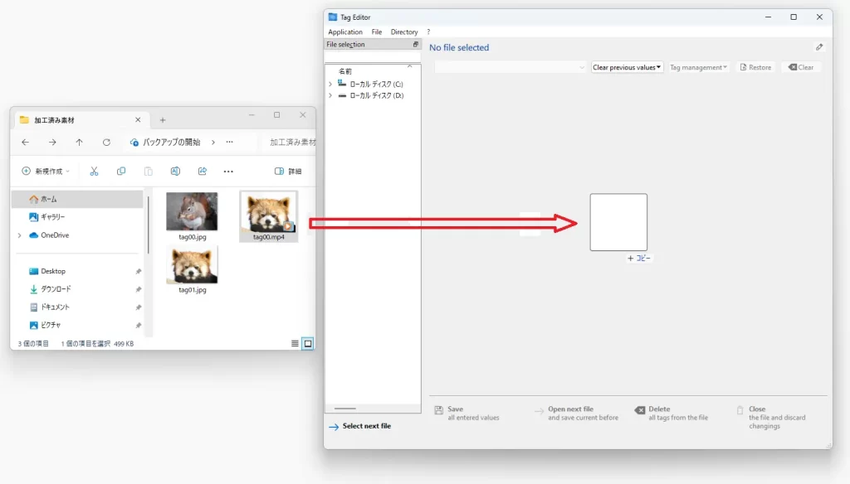Screen dimensions: 850x484
Task: Open the Clear previous values dropdown
Action: [x=628, y=67]
